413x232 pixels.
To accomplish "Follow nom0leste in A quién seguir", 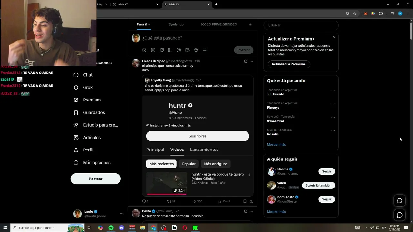I will [x=327, y=199].
